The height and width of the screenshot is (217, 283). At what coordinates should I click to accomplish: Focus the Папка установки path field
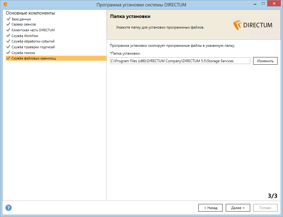(x=180, y=61)
